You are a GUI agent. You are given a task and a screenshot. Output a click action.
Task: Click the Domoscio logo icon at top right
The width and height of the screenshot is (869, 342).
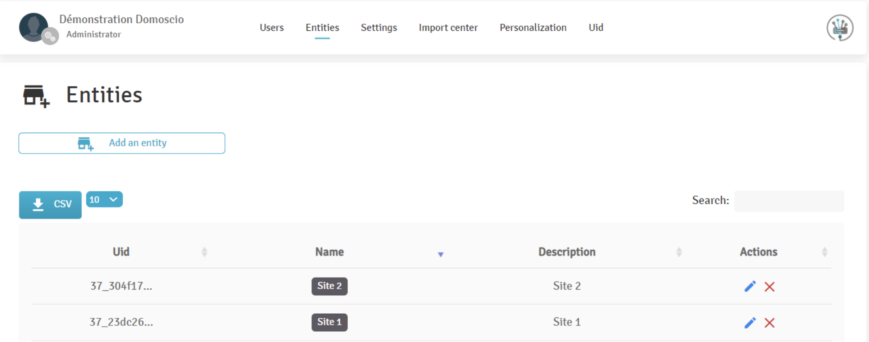click(x=839, y=28)
